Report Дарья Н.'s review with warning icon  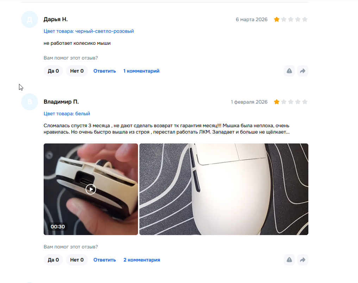click(289, 71)
